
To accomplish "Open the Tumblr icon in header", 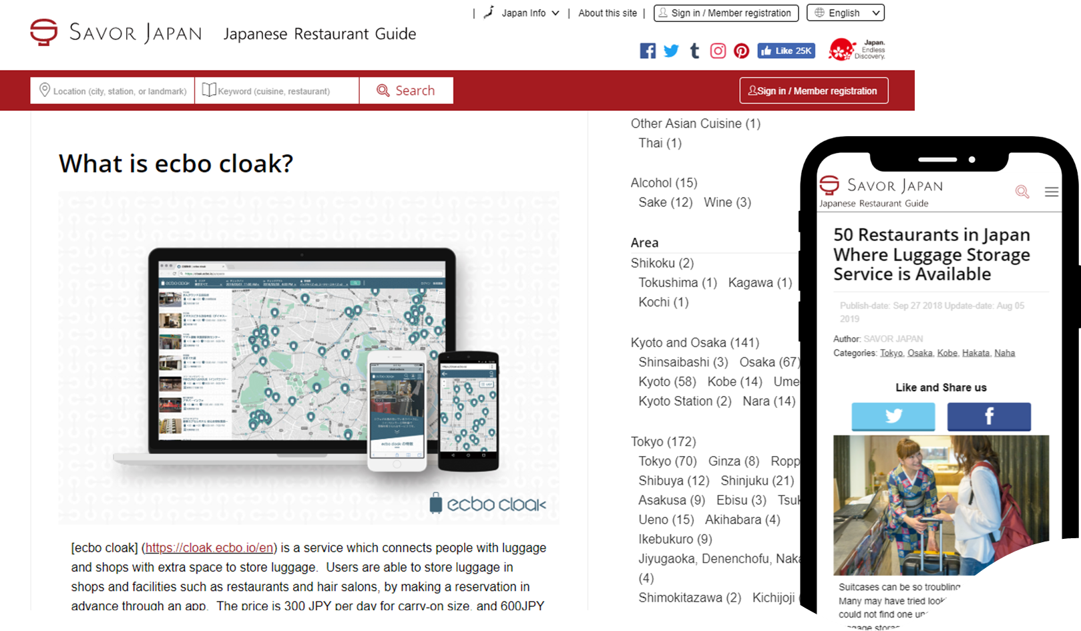I will click(x=694, y=51).
